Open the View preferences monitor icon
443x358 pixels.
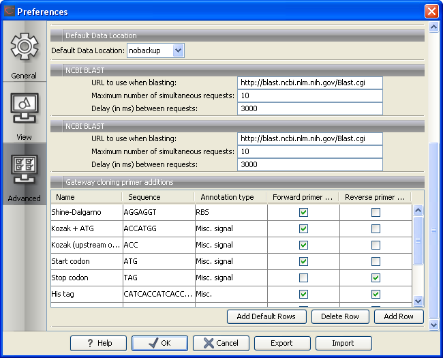(x=25, y=108)
